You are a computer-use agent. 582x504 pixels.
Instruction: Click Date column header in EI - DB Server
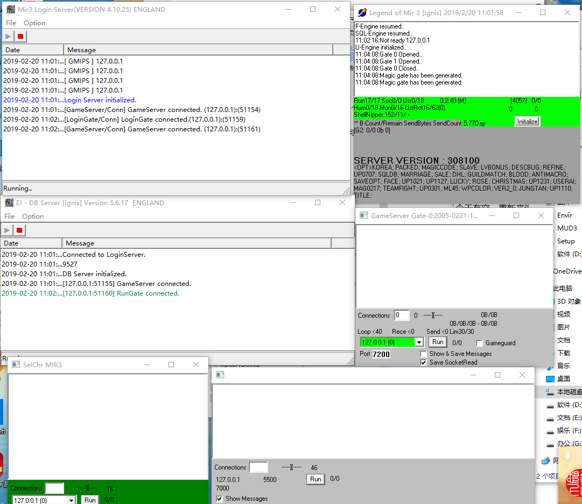[32, 243]
